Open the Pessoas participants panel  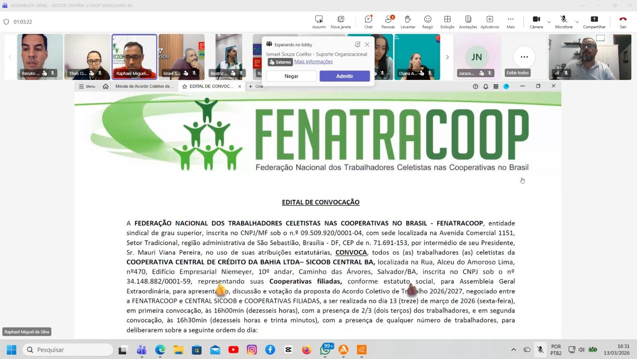pyautogui.click(x=388, y=22)
